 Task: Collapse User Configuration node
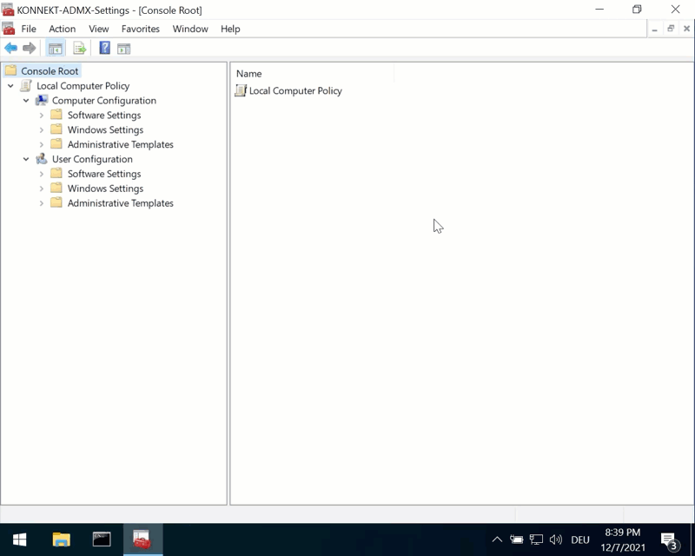point(26,159)
